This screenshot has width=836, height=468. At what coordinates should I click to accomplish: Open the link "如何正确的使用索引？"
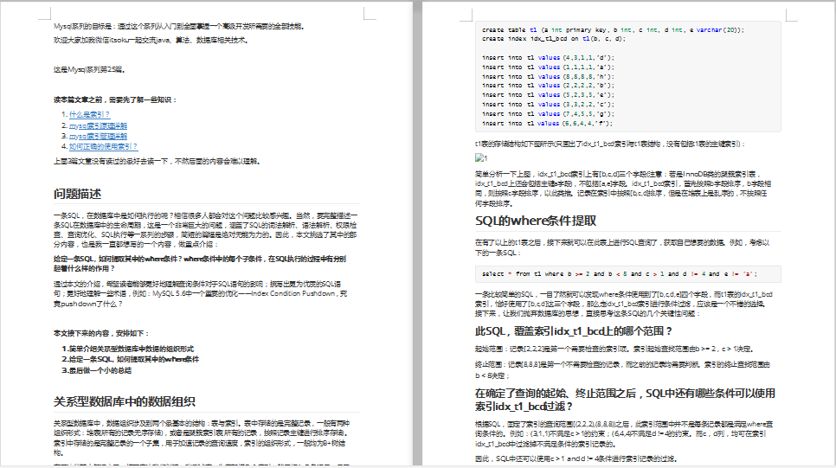(104, 146)
